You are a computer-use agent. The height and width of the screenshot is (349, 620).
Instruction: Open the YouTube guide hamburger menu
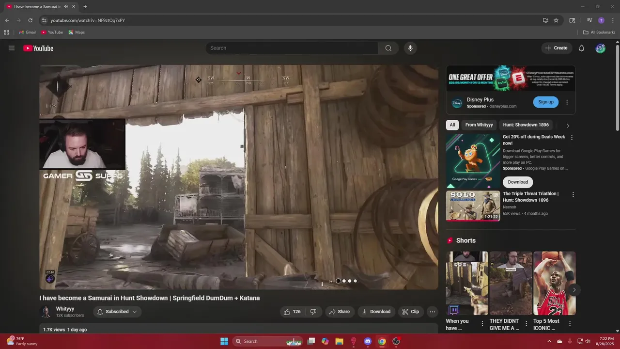12,48
